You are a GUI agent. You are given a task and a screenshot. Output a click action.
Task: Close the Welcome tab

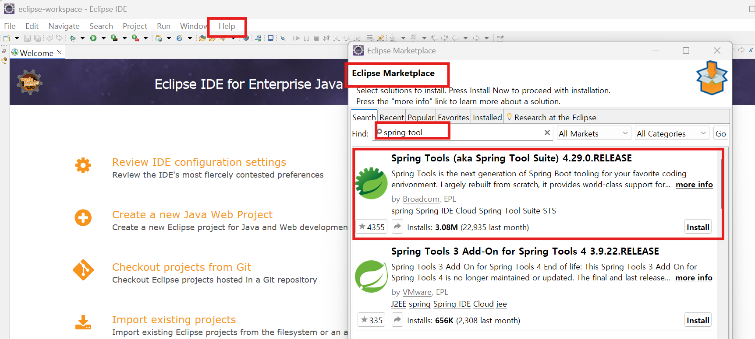click(x=59, y=52)
